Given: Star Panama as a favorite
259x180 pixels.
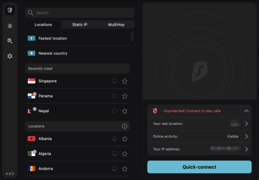Looking at the screenshot, I should [124, 96].
